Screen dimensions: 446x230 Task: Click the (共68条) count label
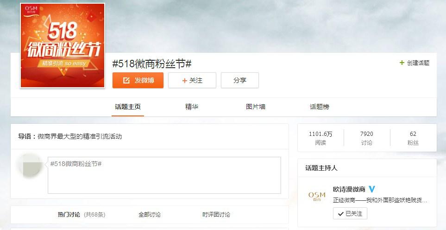tap(94, 215)
